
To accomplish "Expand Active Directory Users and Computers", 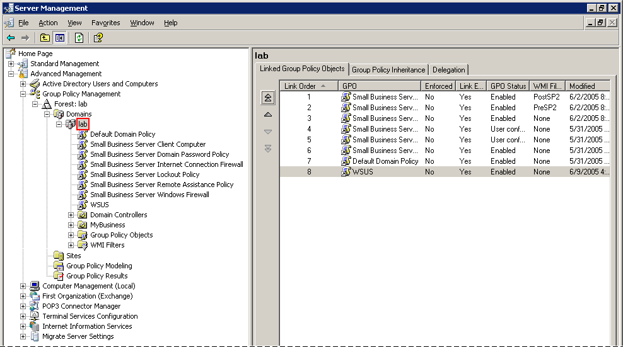I will [23, 84].
